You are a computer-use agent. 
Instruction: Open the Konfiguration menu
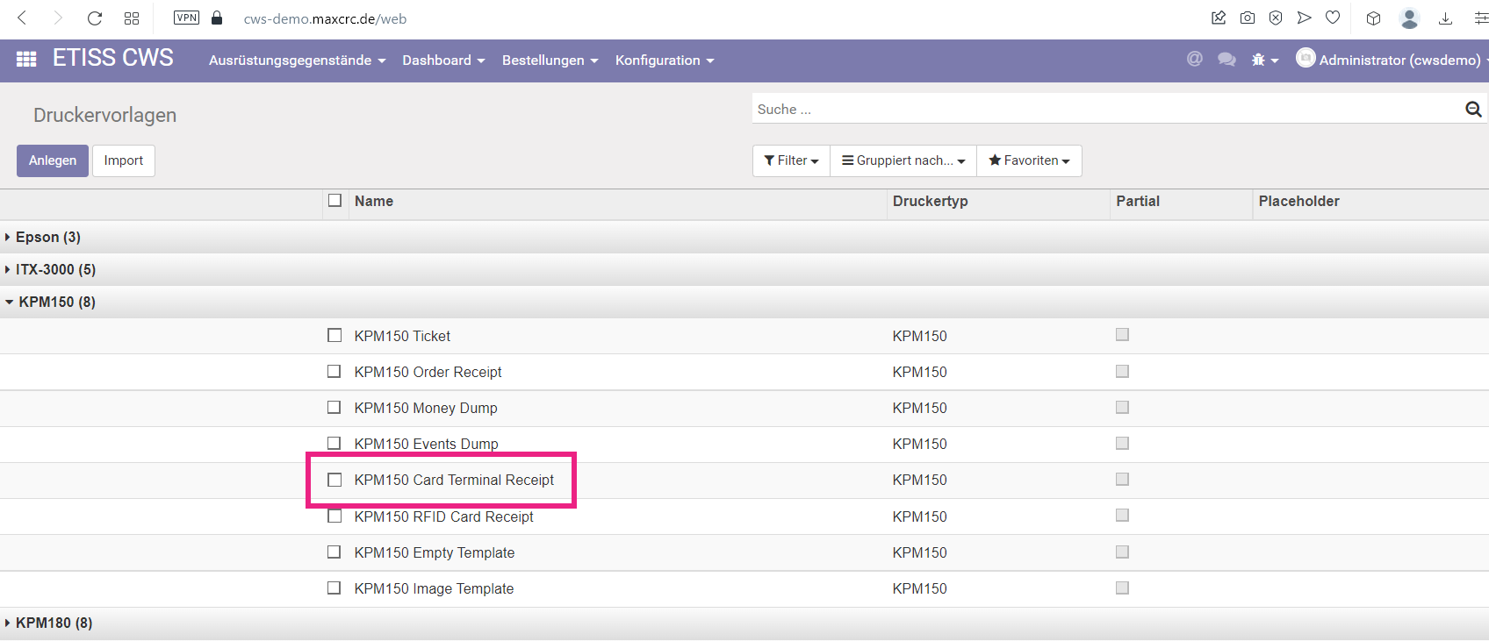665,60
